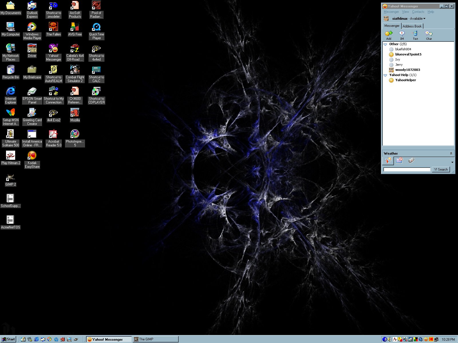Screen dimensions: 458x343
Task: Open the plugin tabs dropdown arrow
Action: tap(452, 162)
